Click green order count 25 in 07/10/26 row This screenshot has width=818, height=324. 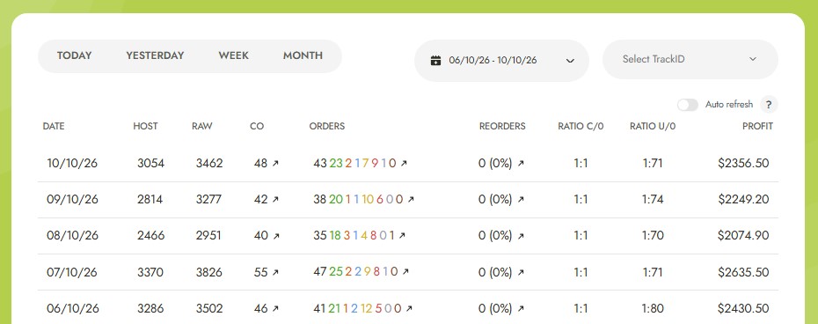(336, 272)
